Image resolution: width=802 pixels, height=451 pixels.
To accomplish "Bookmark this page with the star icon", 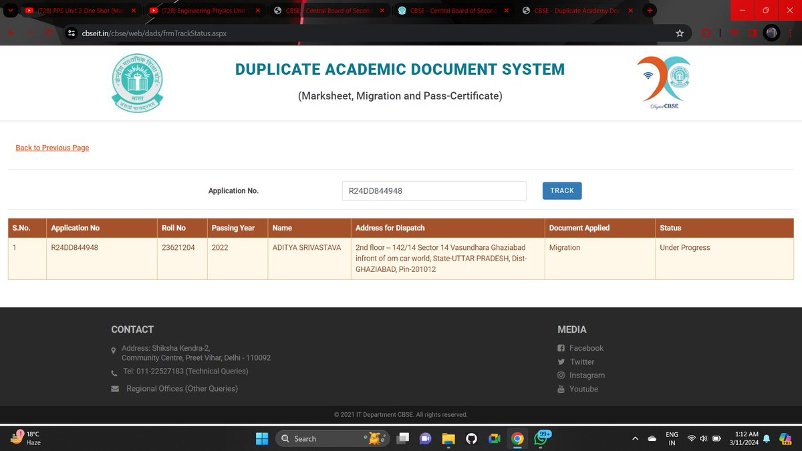I will (x=680, y=33).
